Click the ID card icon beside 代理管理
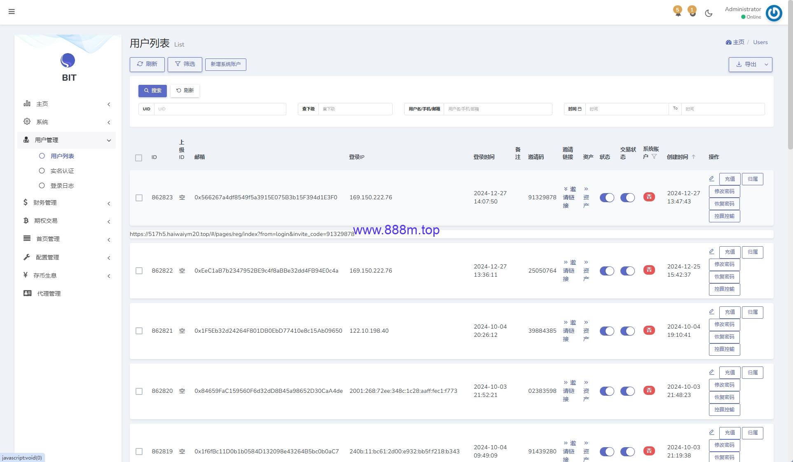This screenshot has width=793, height=462. (27, 293)
